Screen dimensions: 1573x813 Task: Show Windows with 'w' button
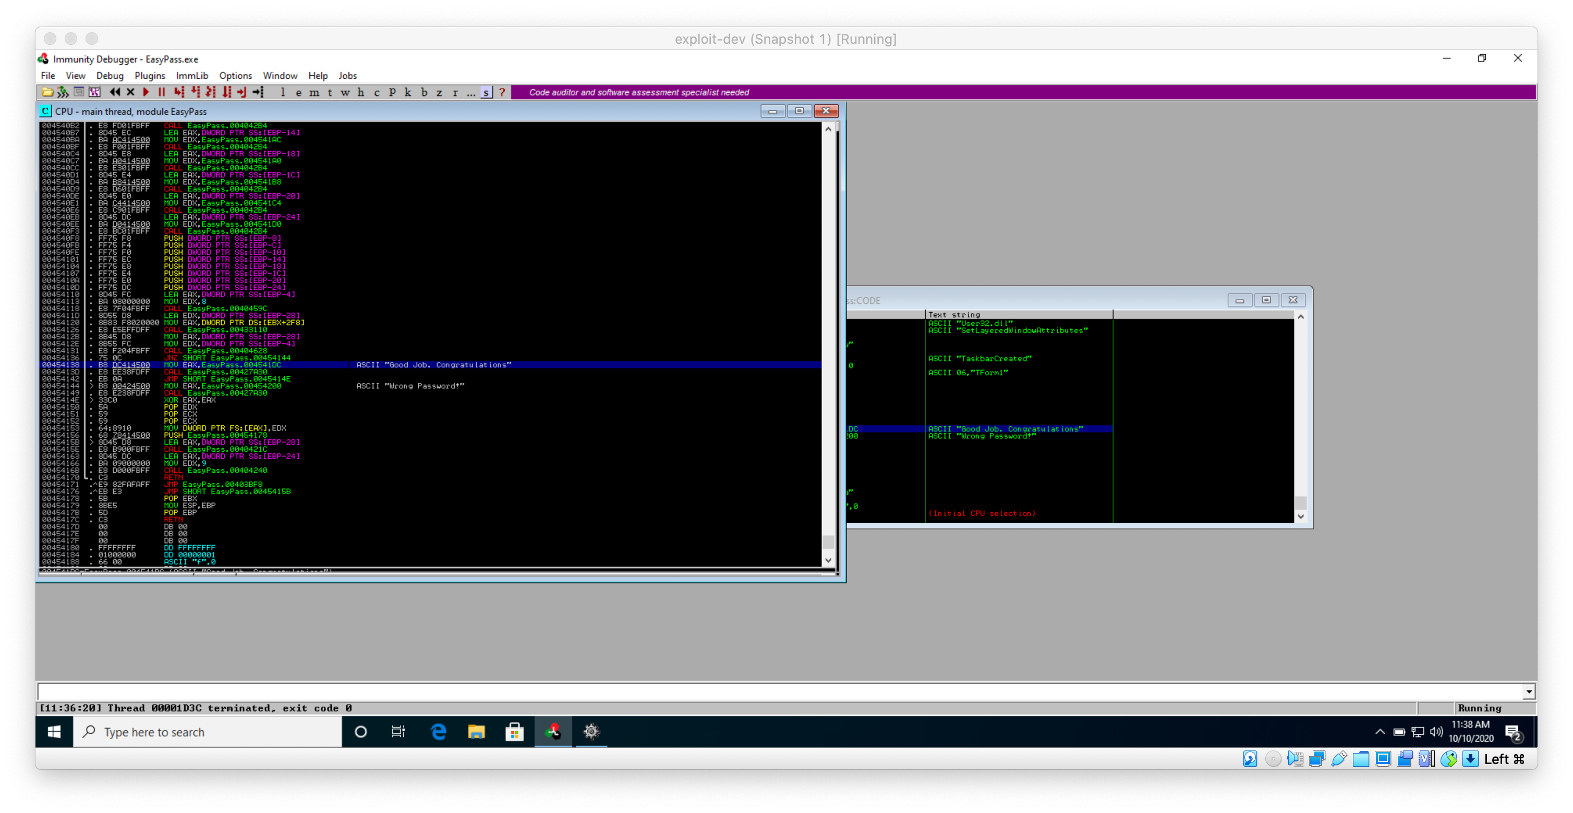coord(345,92)
